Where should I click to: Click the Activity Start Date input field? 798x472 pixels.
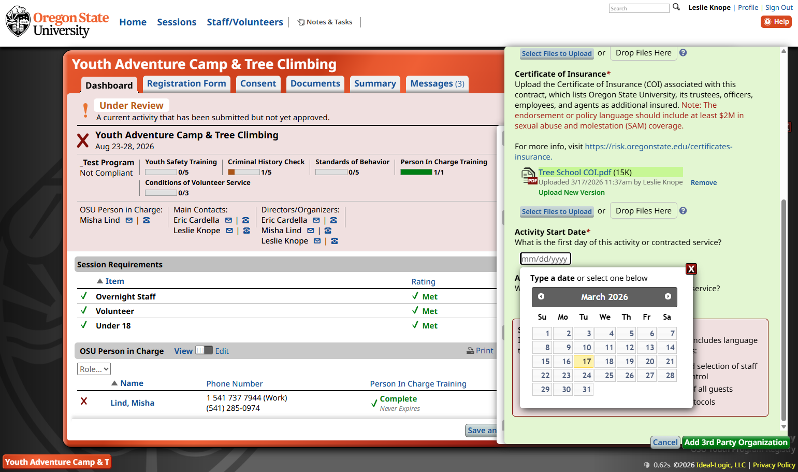545,259
